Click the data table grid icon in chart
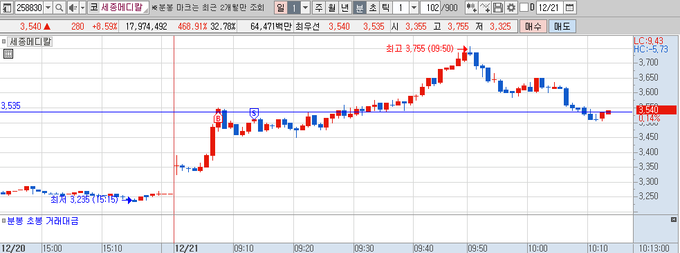This screenshot has width=680, height=253. click(8, 54)
